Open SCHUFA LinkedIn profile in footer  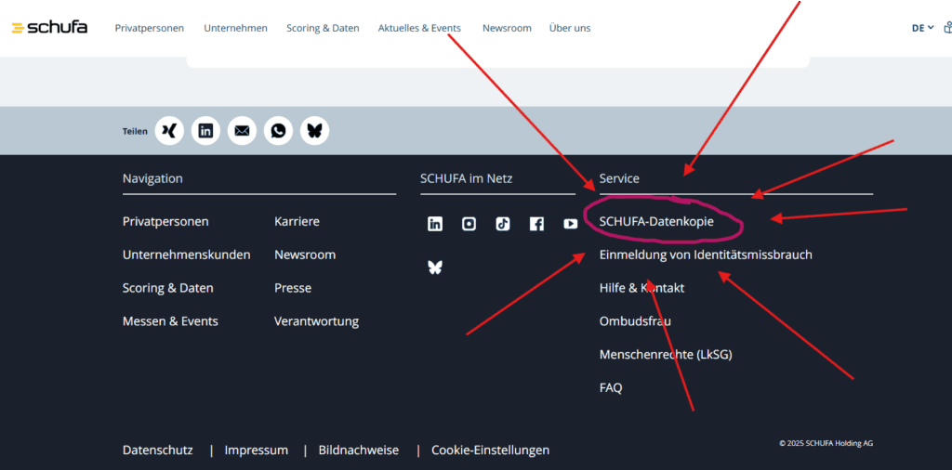point(435,224)
